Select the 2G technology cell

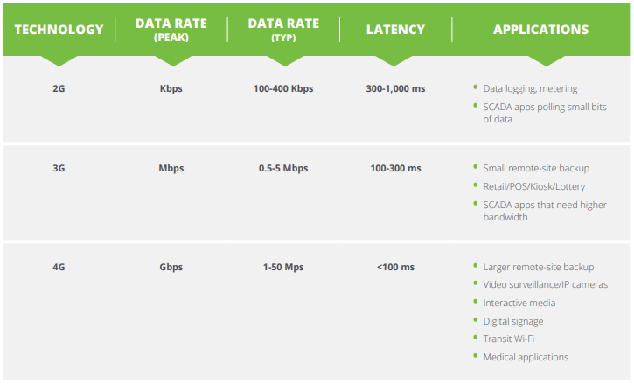click(x=59, y=88)
